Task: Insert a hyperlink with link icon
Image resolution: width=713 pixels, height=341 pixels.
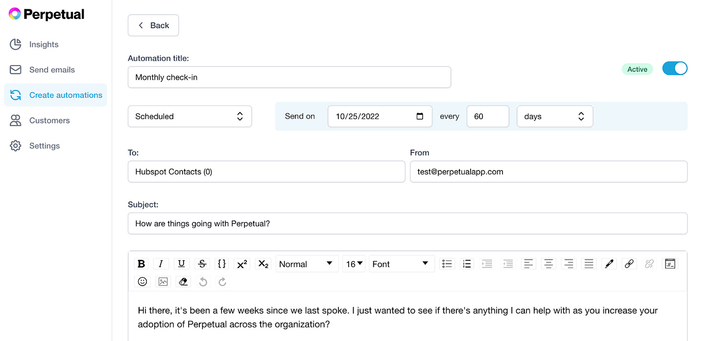Action: tap(629, 264)
